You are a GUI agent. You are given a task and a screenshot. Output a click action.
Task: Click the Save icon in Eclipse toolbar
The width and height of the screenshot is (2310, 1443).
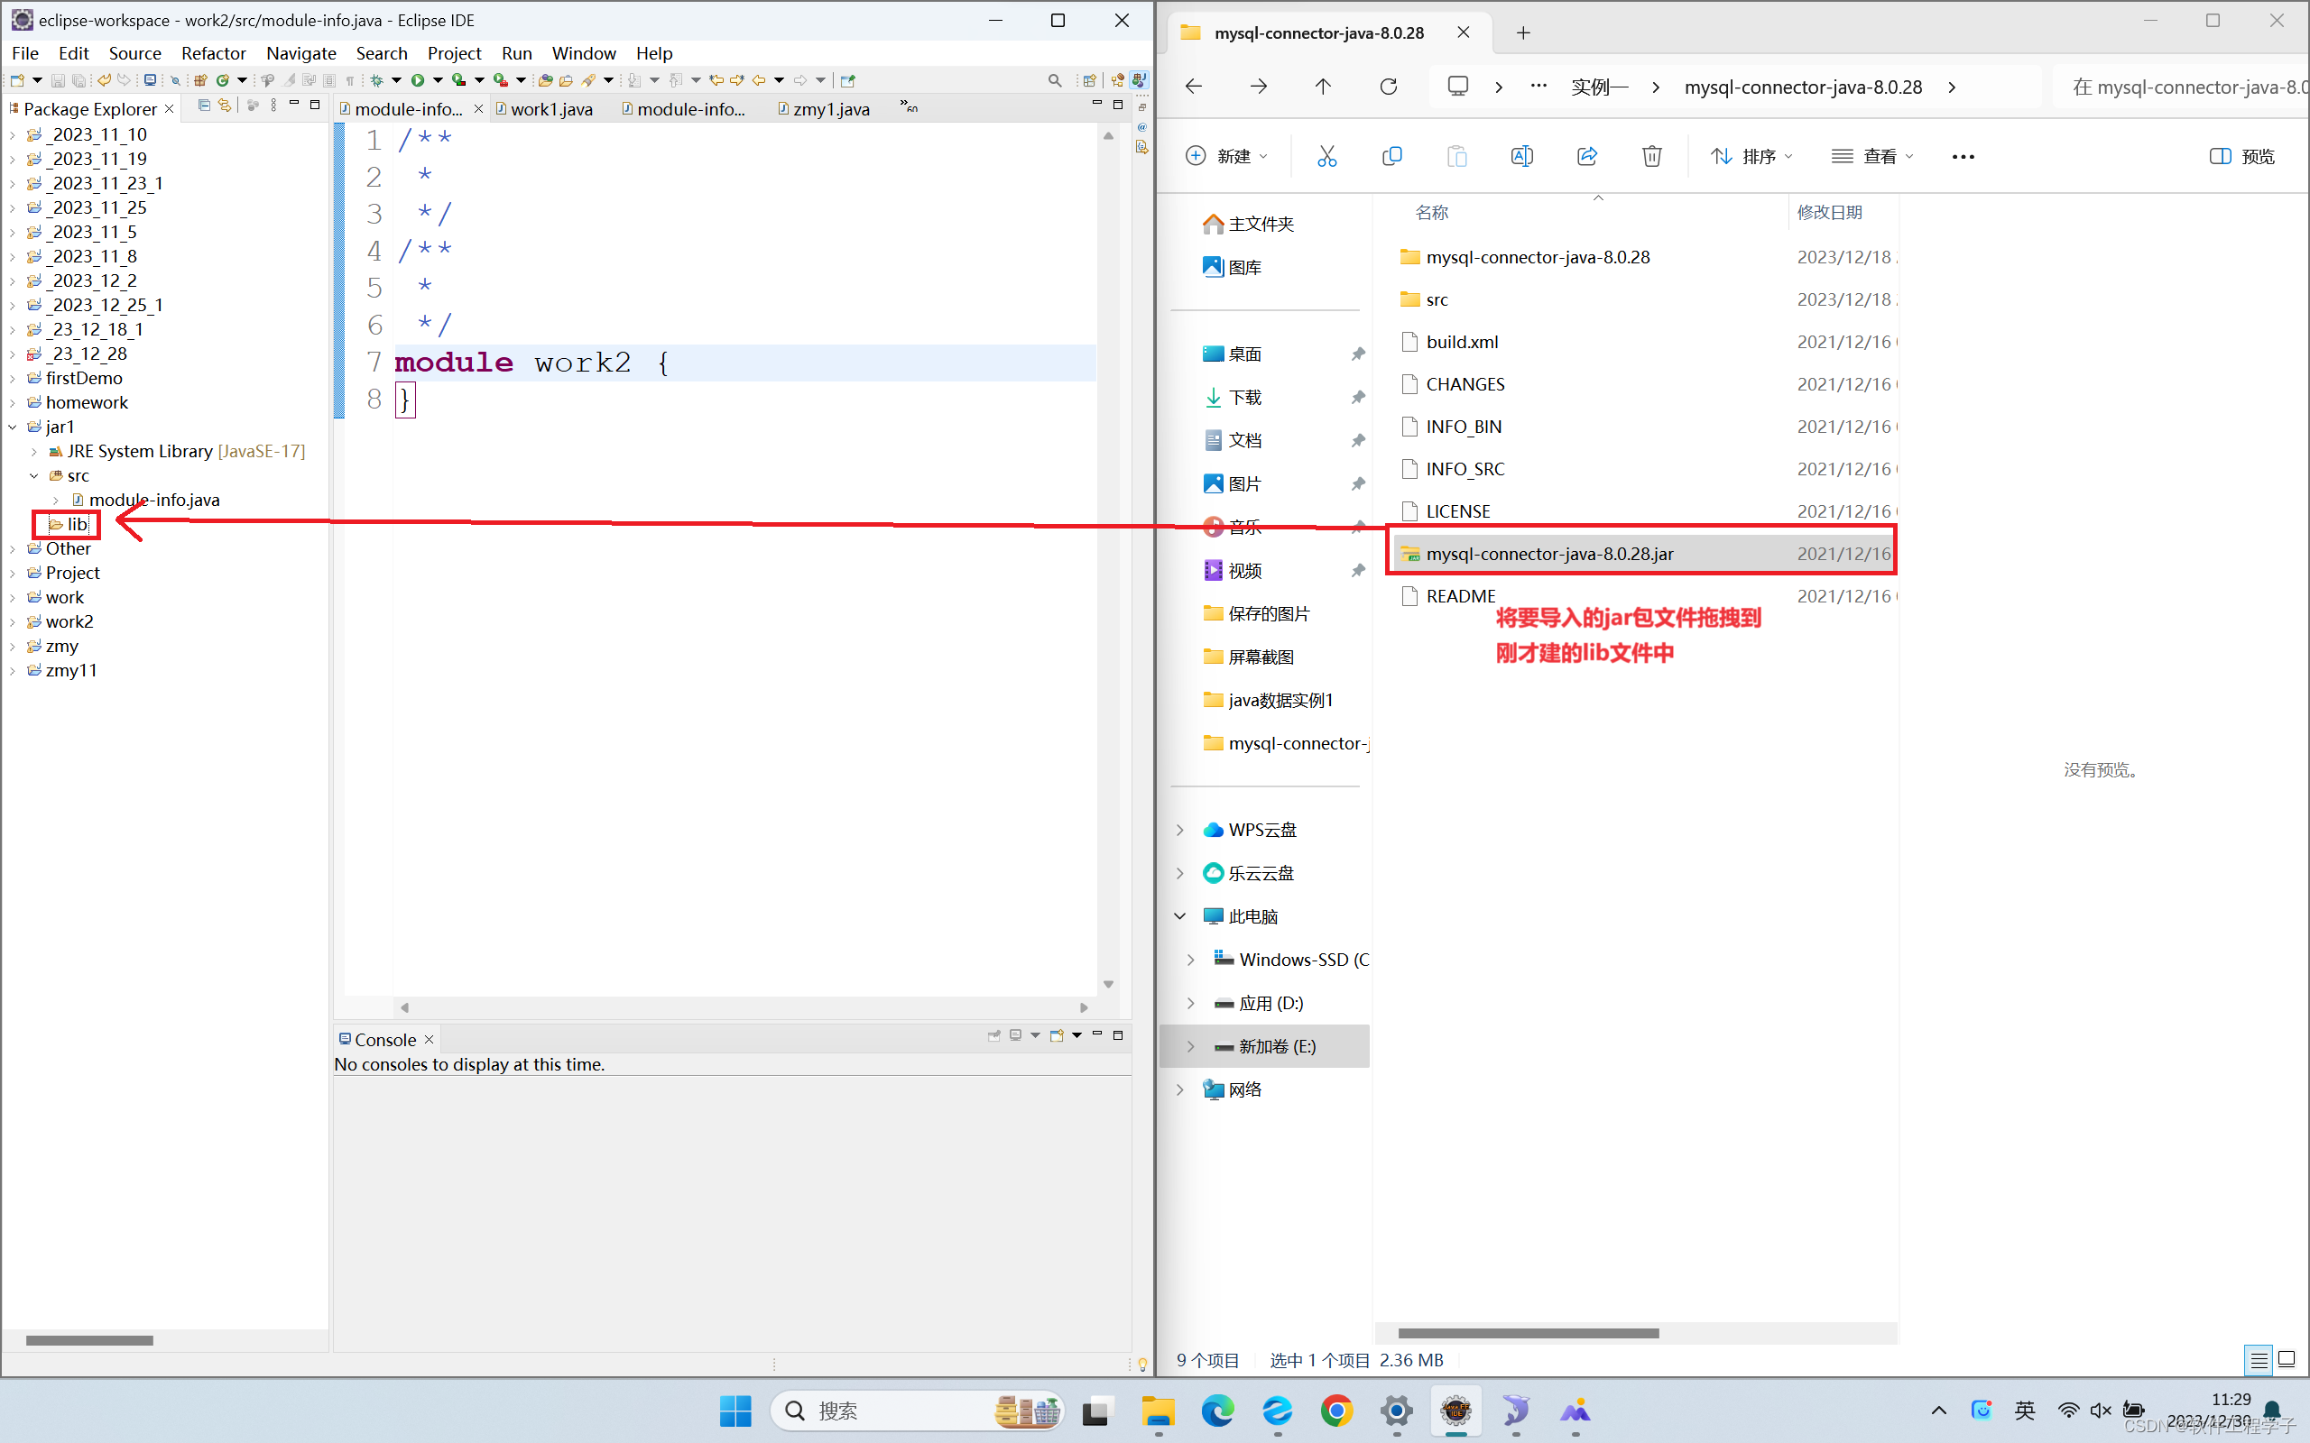[59, 80]
